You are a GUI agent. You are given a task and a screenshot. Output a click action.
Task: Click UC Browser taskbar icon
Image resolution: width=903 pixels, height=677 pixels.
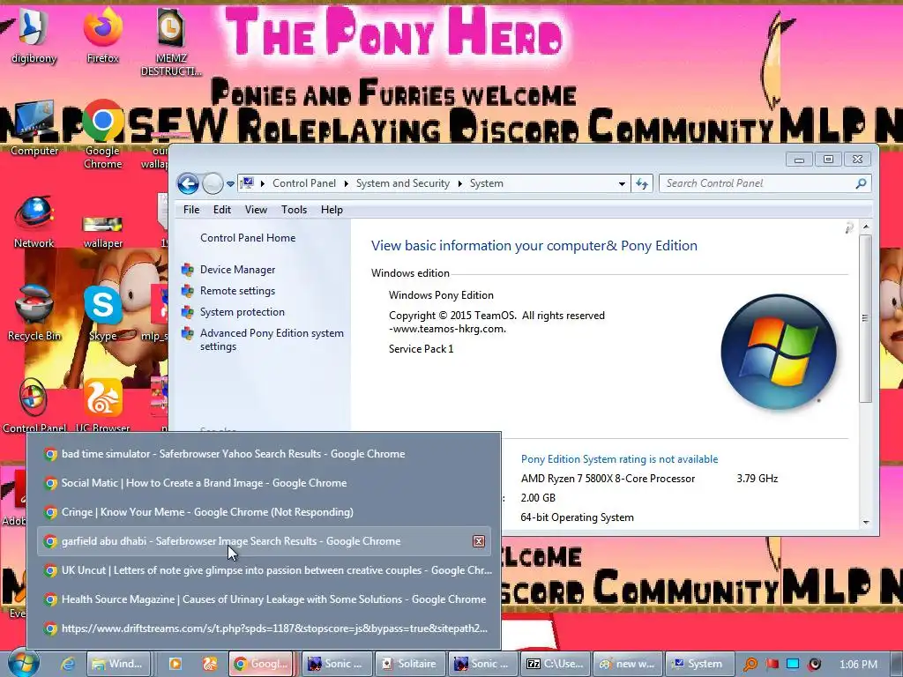(x=210, y=664)
